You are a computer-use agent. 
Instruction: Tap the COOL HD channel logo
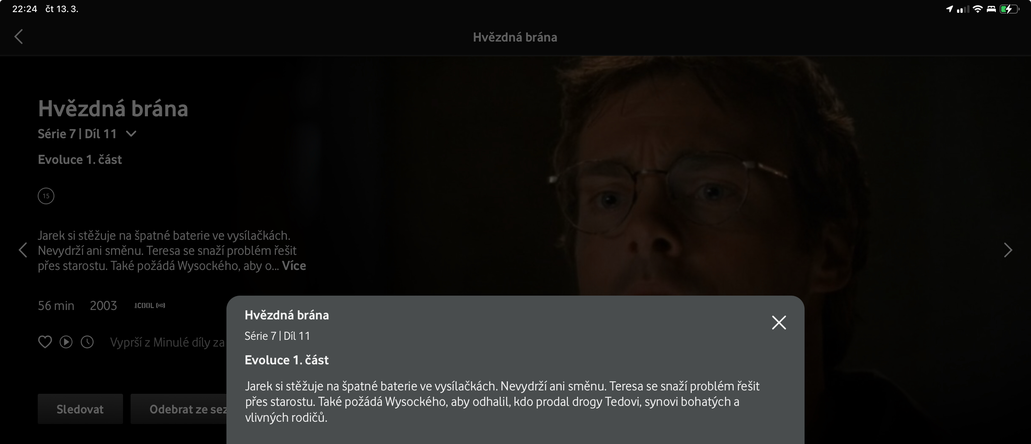click(150, 305)
